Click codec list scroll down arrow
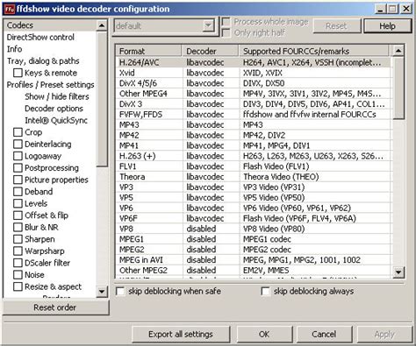The image size is (416, 346). click(x=398, y=272)
